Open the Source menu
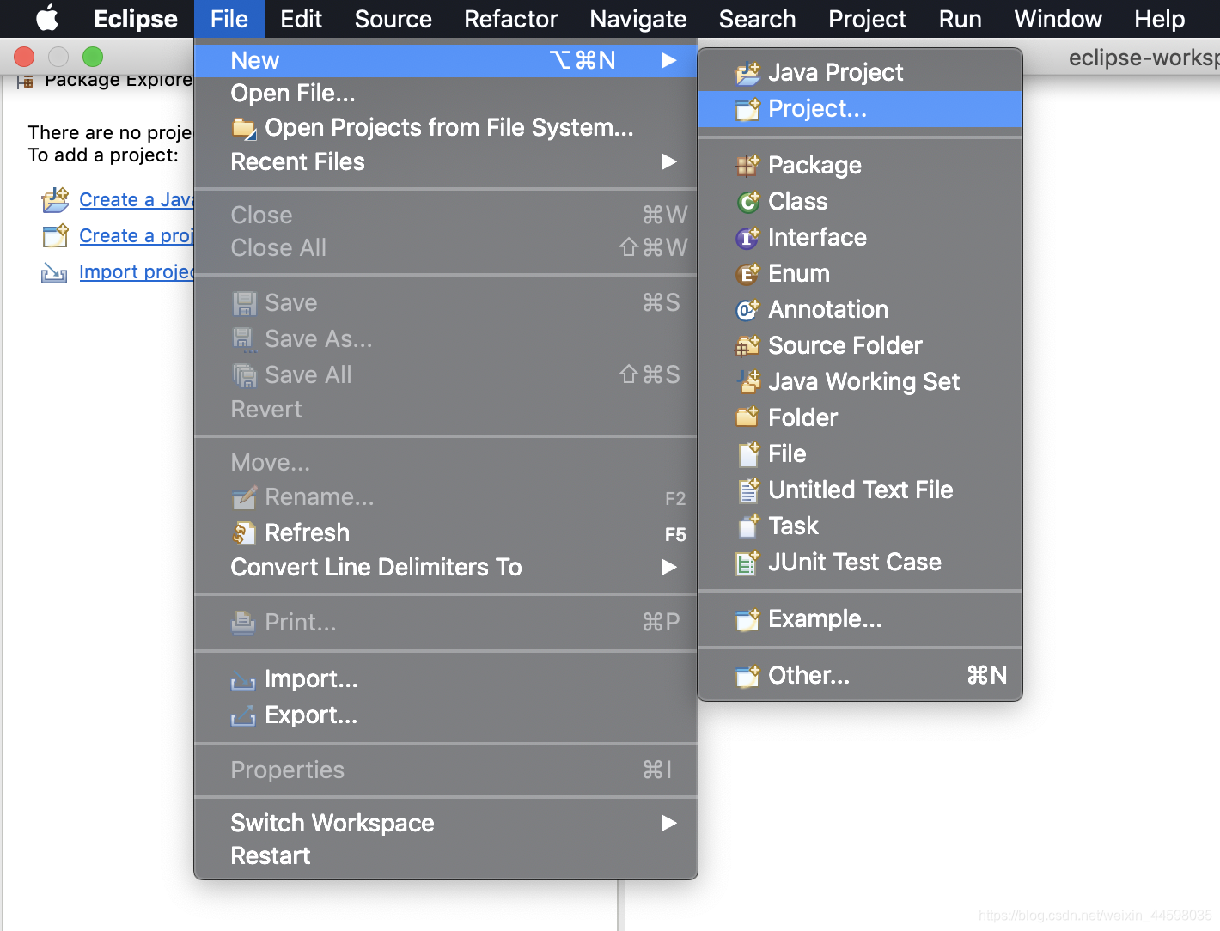Image resolution: width=1220 pixels, height=931 pixels. tap(393, 19)
